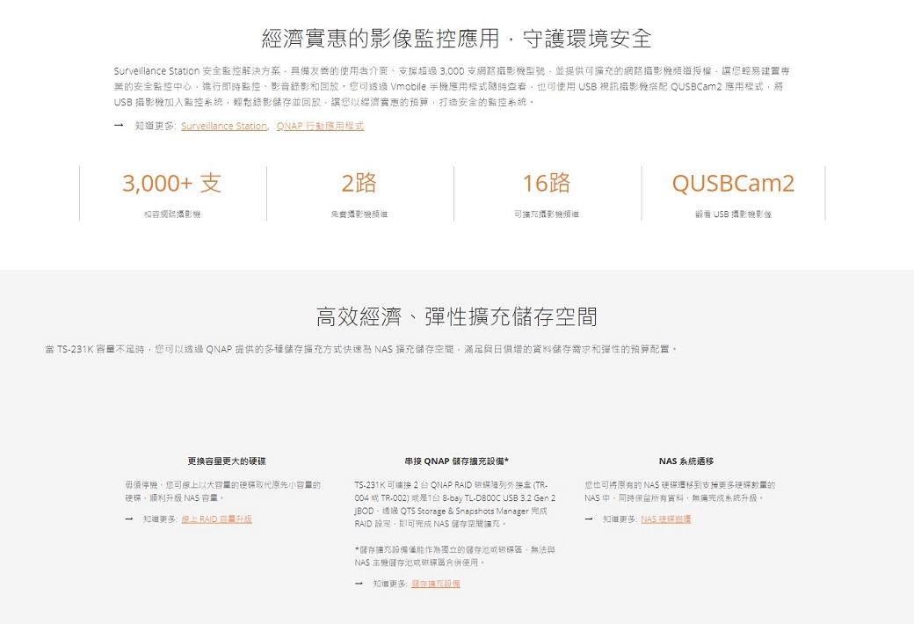Click the paragraph beginning 'Surveillance Station 安全監控解決方案'

(452, 86)
